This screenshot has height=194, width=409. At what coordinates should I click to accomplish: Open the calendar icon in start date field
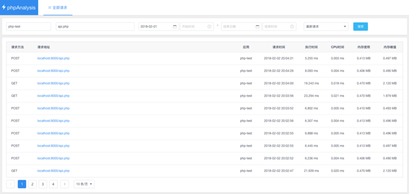[x=175, y=26]
